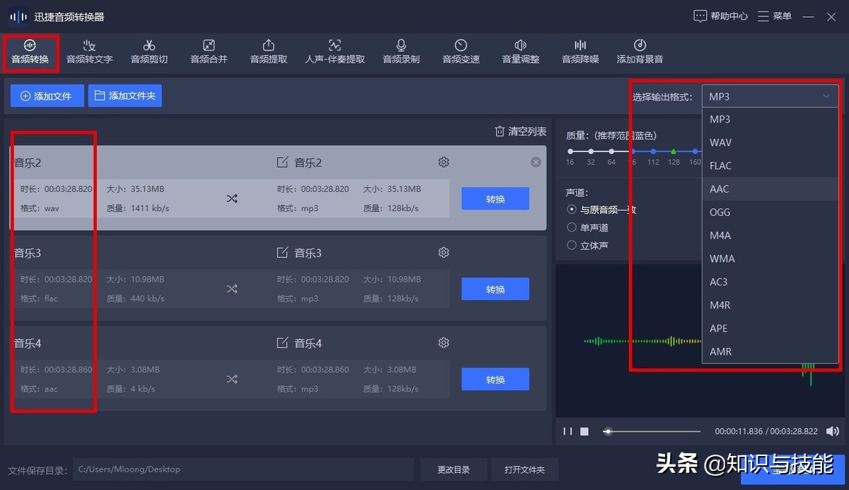Set quality slider to 128 mark
Image resolution: width=849 pixels, height=490 pixels.
point(674,152)
